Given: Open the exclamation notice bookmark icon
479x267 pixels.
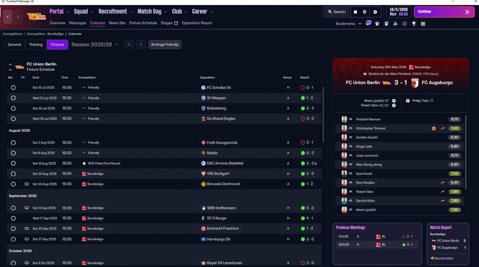Looking at the screenshot, I should (387, 24).
